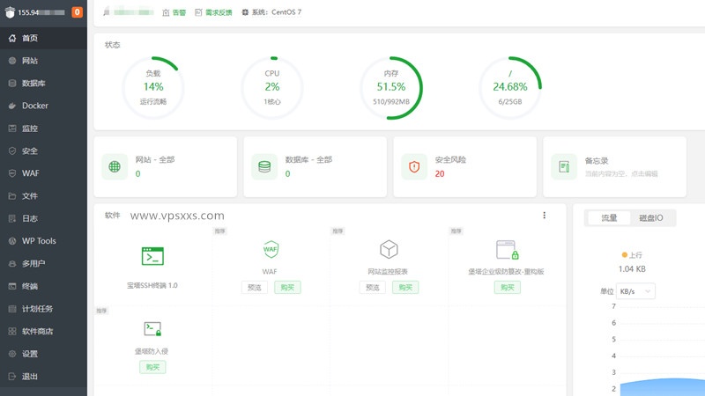The image size is (705, 396).
Task: Click 购买 button under WAF
Action: [x=287, y=288]
